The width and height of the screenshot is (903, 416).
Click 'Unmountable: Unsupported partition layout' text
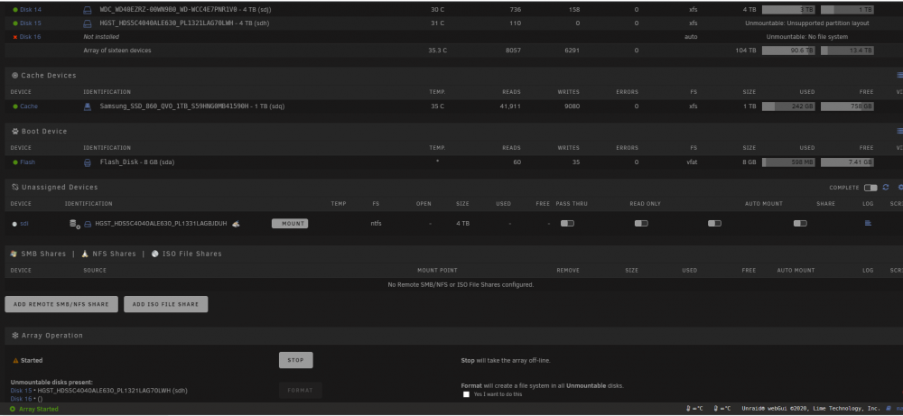coord(806,23)
